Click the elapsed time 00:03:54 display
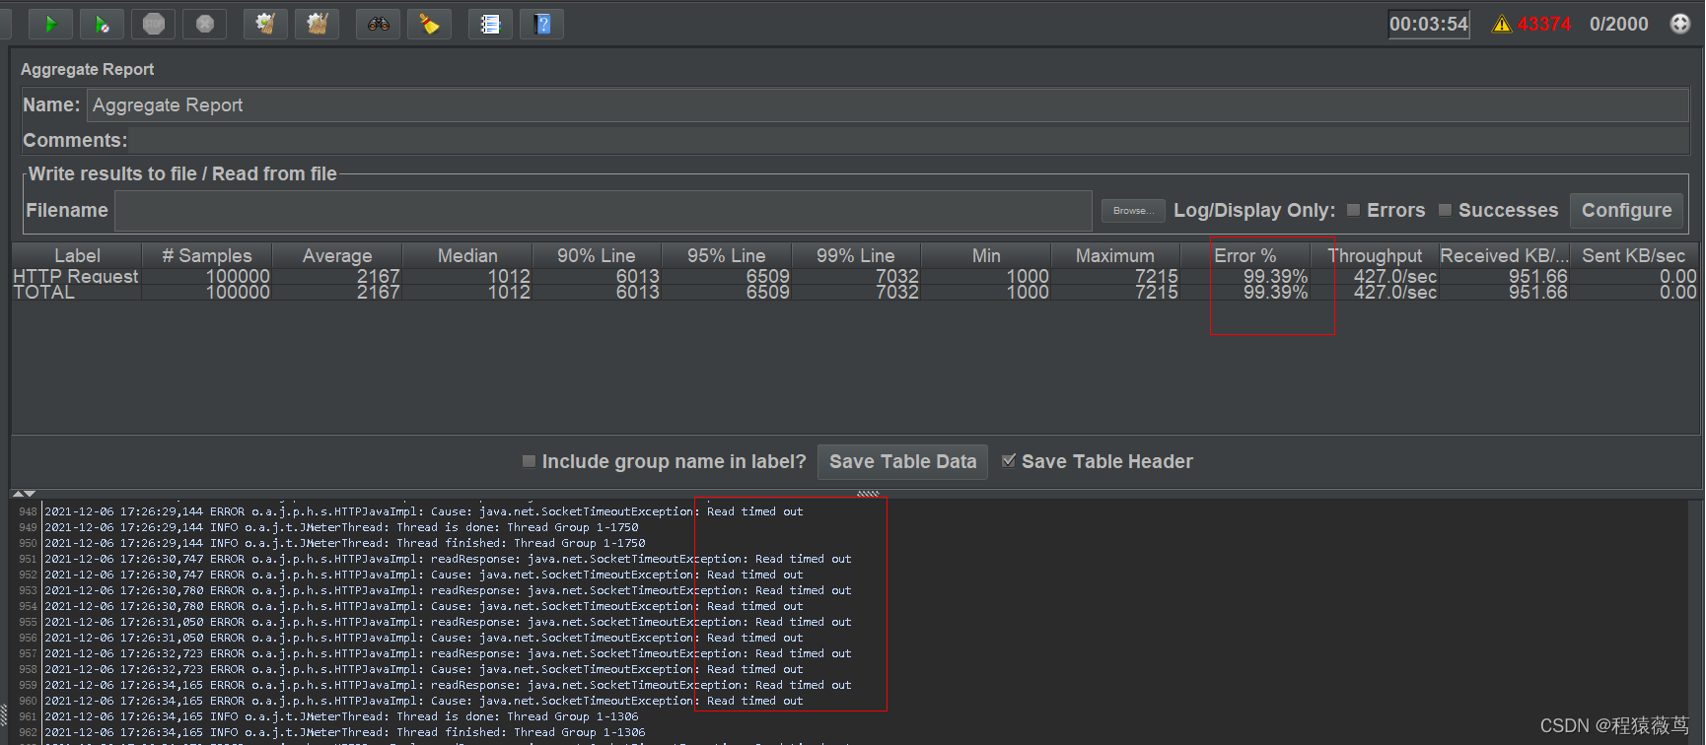1706x745 pixels. coord(1429,24)
